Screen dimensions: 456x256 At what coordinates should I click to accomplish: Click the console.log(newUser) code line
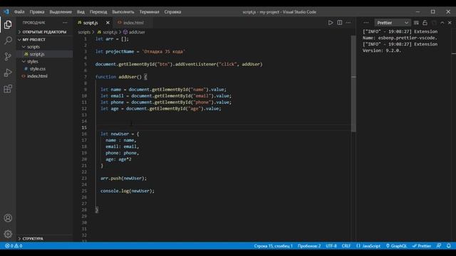pyautogui.click(x=128, y=191)
